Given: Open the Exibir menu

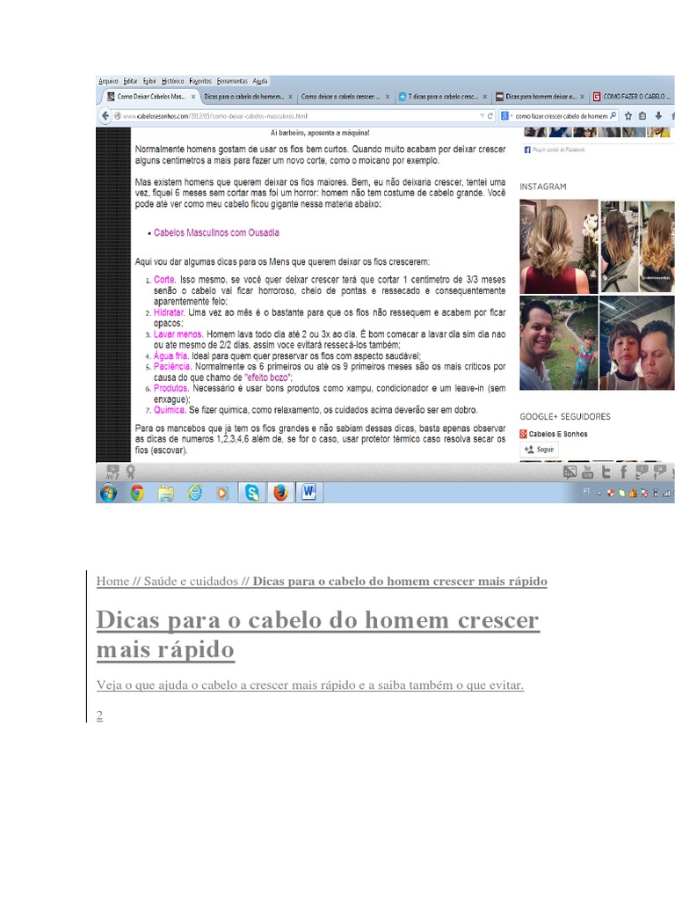Looking at the screenshot, I should [149, 81].
